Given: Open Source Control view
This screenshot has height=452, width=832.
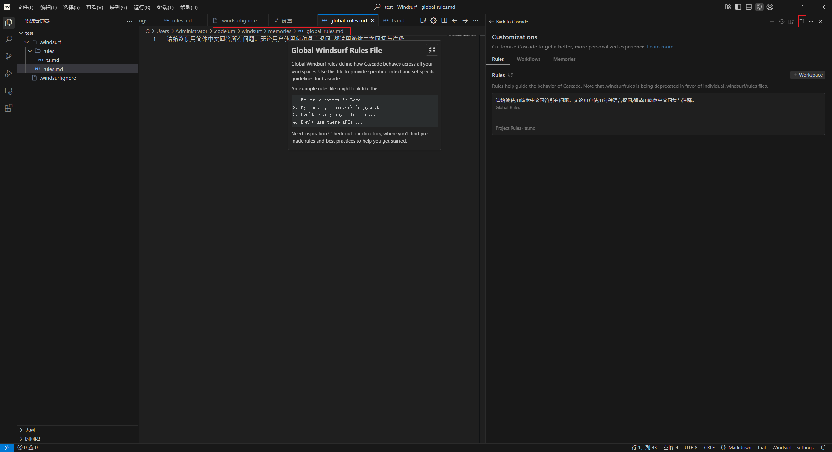Looking at the screenshot, I should [x=9, y=57].
